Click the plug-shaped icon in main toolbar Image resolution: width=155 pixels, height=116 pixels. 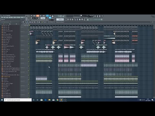[82, 19]
